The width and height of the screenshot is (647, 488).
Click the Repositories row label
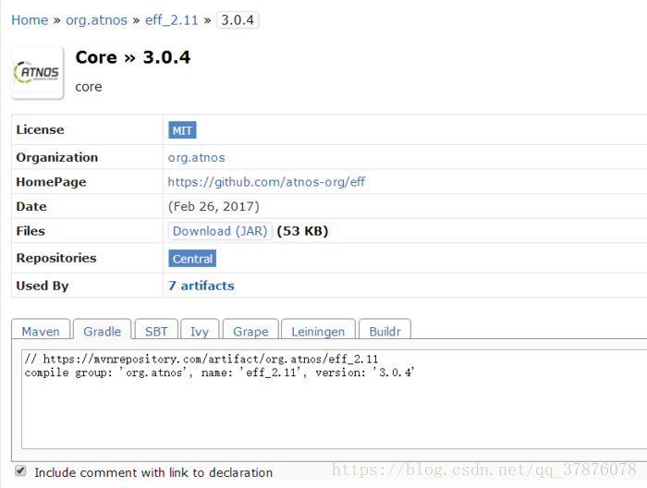[x=56, y=258]
